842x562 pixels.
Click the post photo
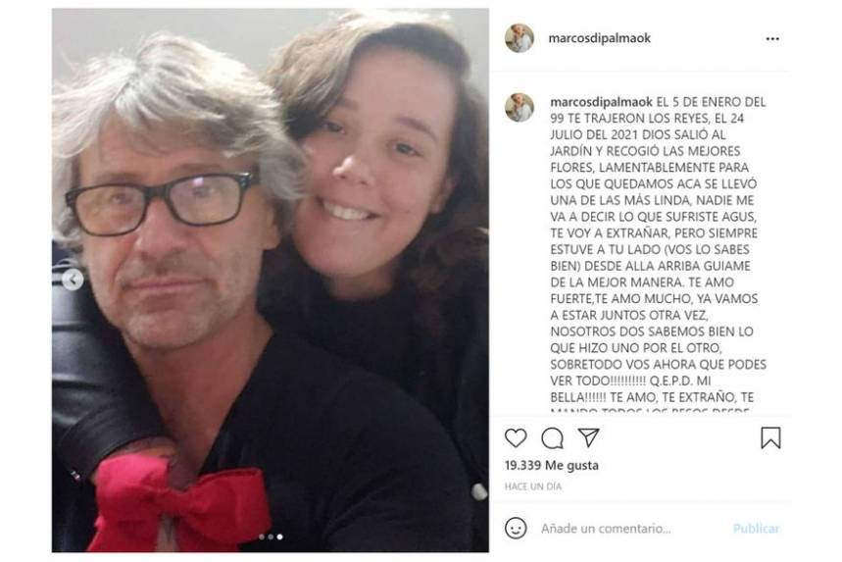(x=271, y=280)
